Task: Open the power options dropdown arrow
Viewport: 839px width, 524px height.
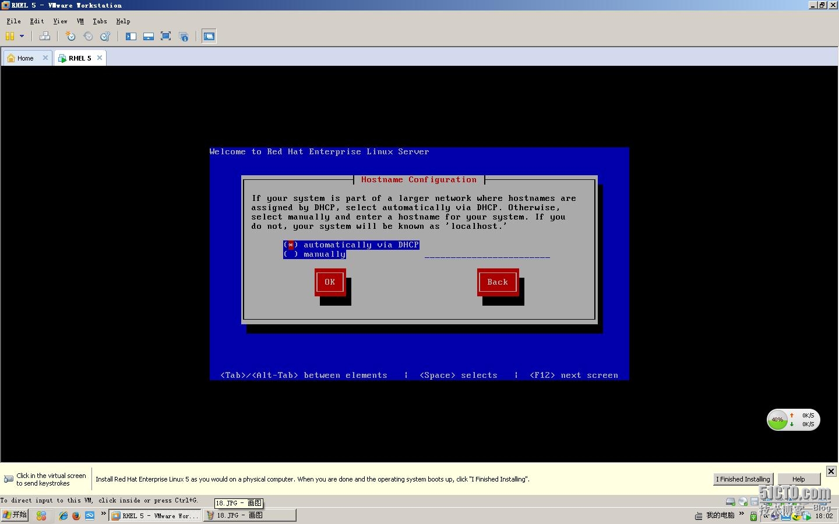Action: click(22, 36)
